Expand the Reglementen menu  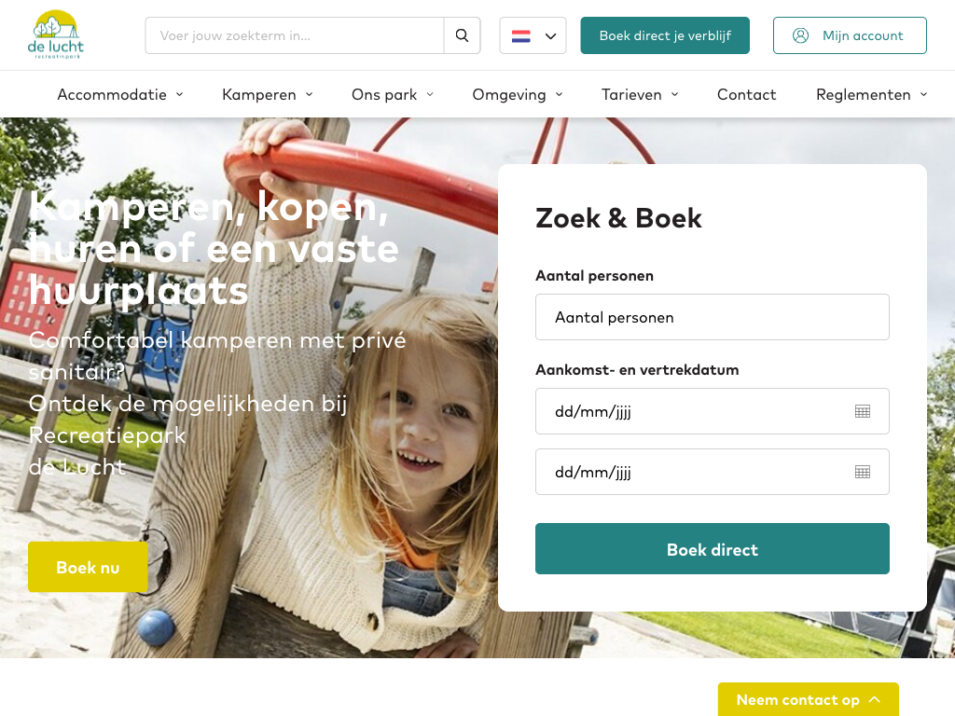[x=872, y=94]
